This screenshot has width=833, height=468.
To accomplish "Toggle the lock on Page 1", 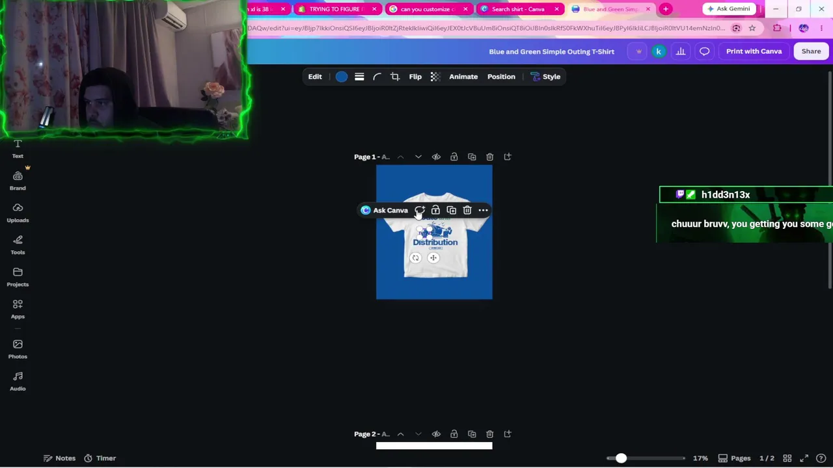I will (454, 157).
